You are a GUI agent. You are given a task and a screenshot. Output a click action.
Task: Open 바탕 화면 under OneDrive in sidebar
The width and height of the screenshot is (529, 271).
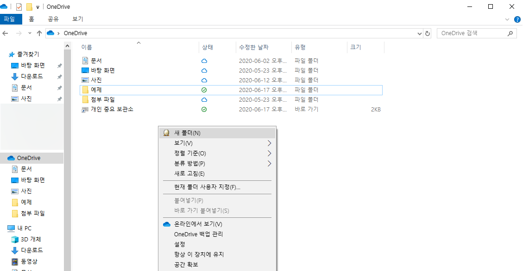[32, 180]
